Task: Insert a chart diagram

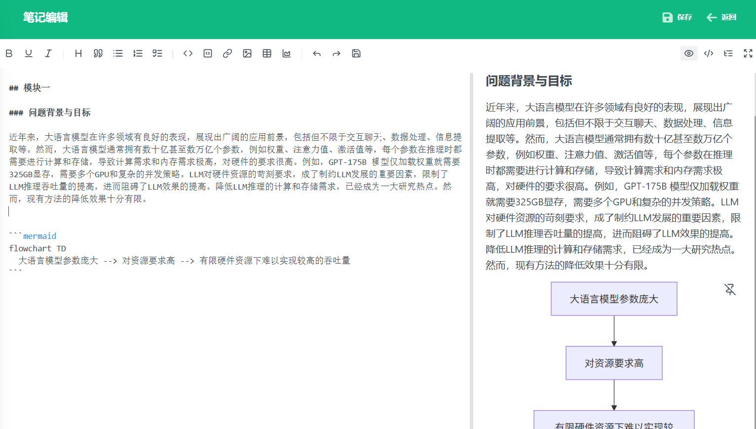Action: point(287,53)
